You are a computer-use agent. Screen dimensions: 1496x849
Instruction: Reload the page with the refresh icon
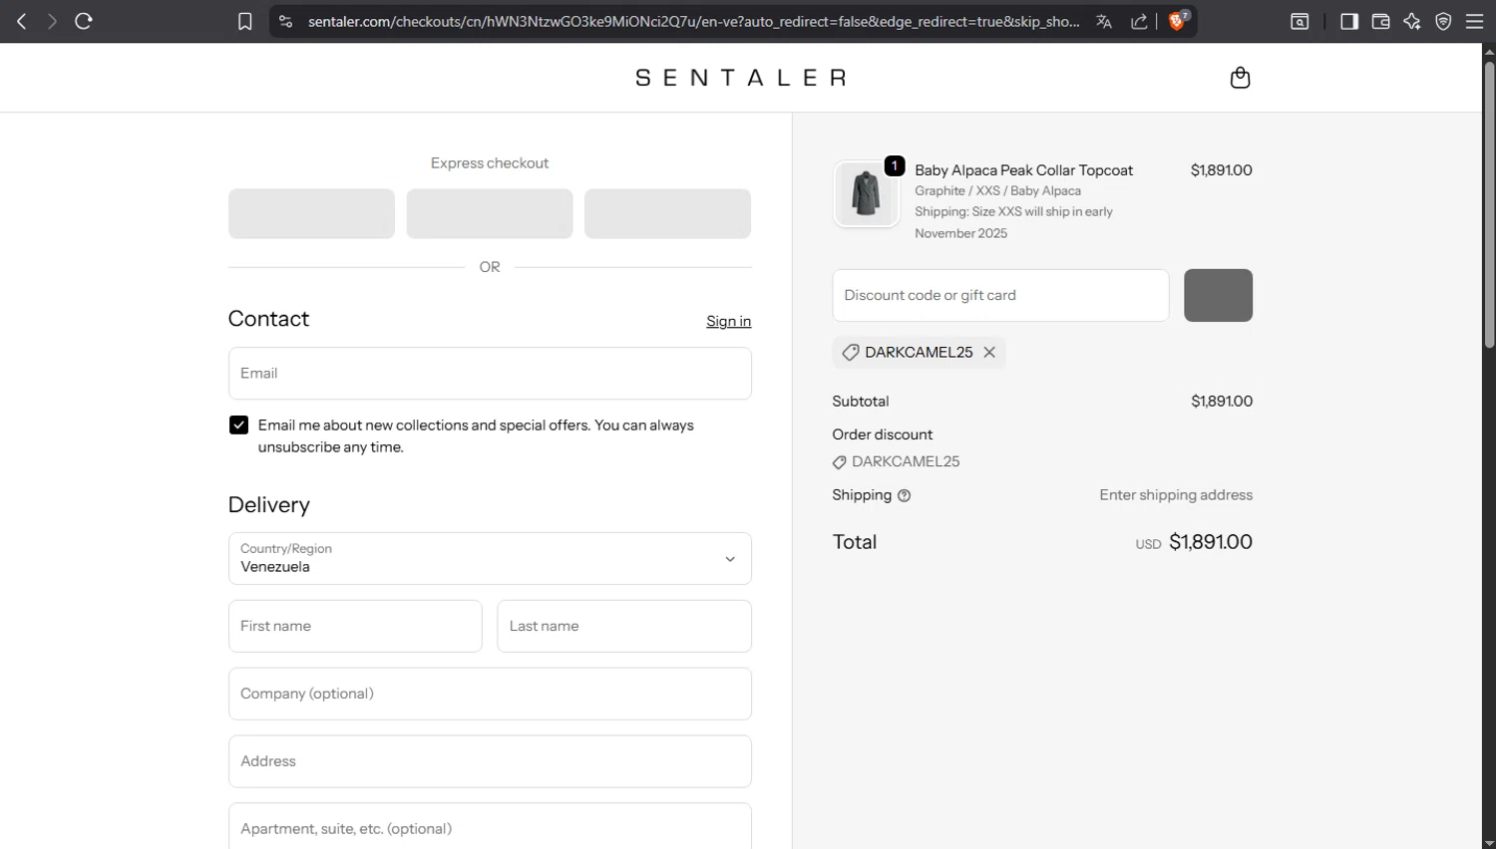click(x=84, y=21)
